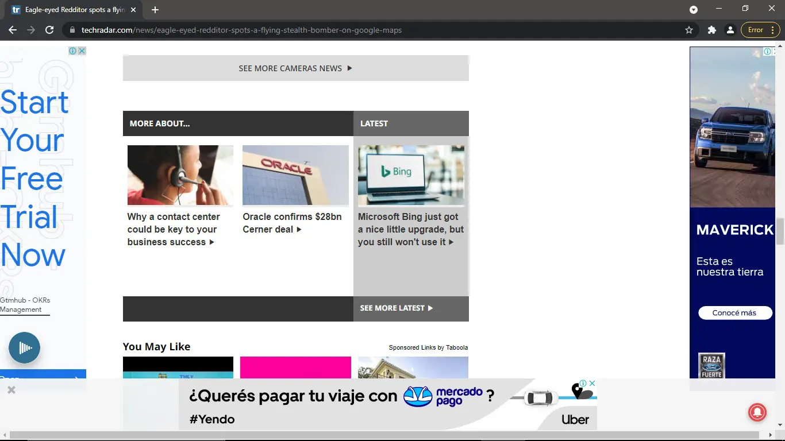Image resolution: width=785 pixels, height=441 pixels.
Task: Bookmark this article using the star icon
Action: (x=688, y=30)
